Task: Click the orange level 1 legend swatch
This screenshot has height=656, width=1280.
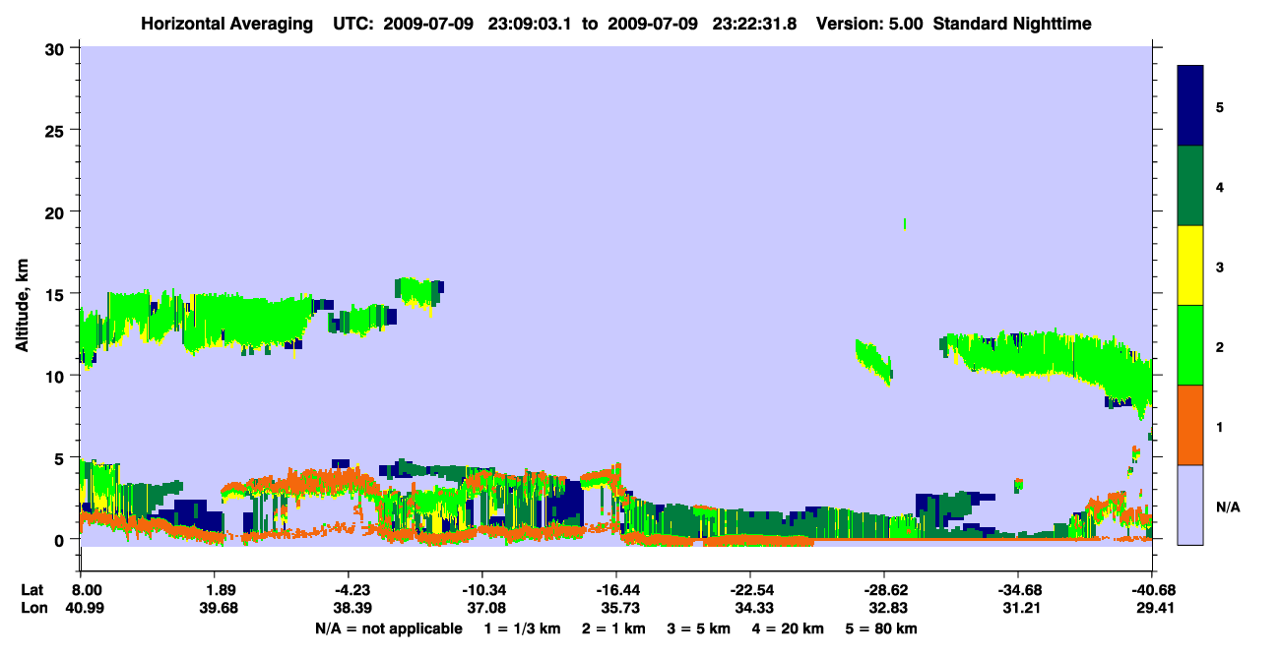Action: point(1190,425)
